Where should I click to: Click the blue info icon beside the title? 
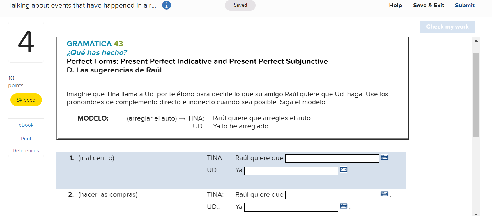(x=167, y=5)
